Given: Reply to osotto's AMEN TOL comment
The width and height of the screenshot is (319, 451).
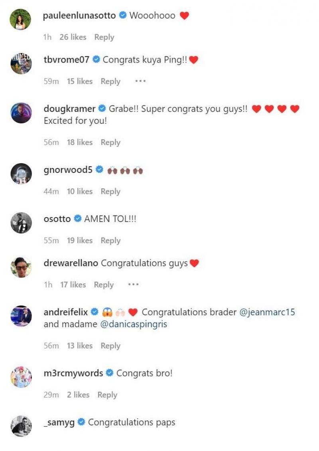Looking at the screenshot, I should 110,240.
